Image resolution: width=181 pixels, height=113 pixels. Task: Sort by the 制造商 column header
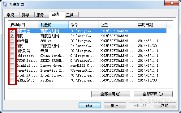point(54,24)
